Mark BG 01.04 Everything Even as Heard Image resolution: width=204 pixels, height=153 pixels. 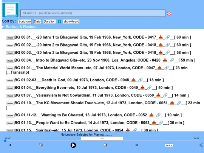click(10, 88)
